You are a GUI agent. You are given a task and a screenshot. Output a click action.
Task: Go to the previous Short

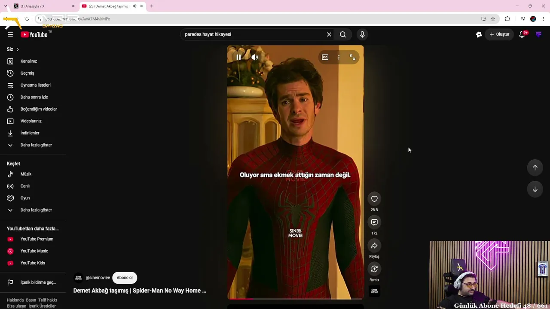point(535,168)
